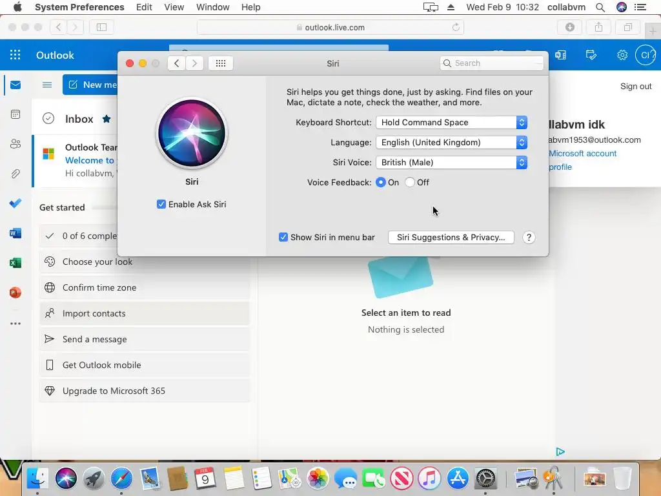Open Photos app in the Dock
Image resolution: width=661 pixels, height=496 pixels.
point(318,479)
